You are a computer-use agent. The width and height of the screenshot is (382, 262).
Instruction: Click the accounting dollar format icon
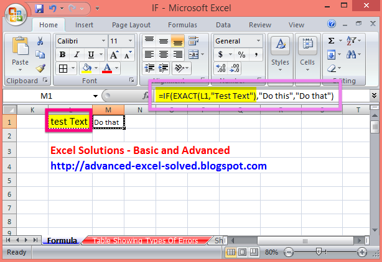point(220,55)
